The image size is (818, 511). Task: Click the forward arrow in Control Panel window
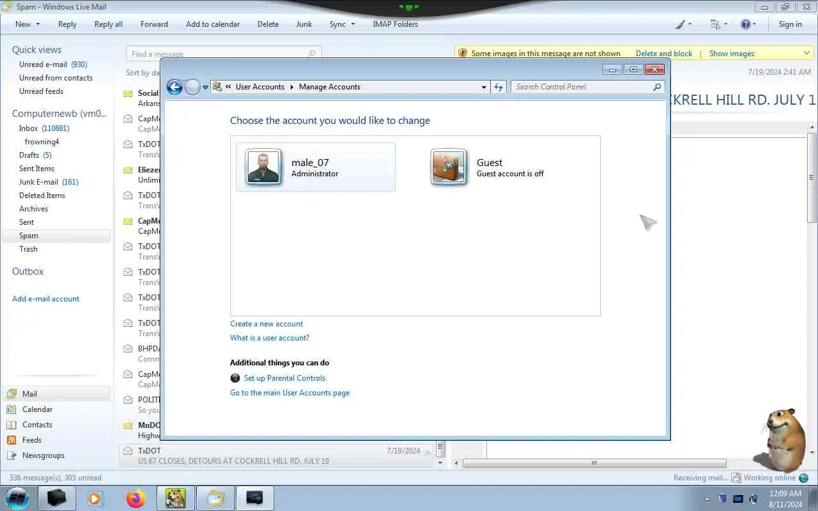pos(192,88)
